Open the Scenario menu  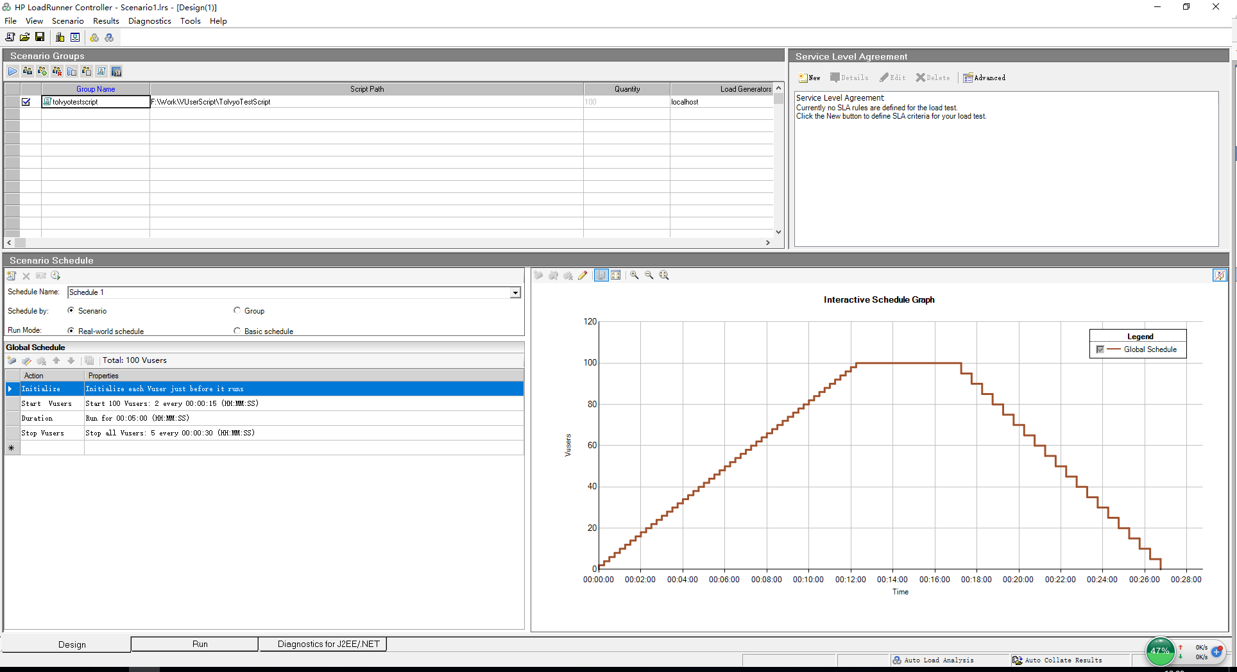click(68, 21)
